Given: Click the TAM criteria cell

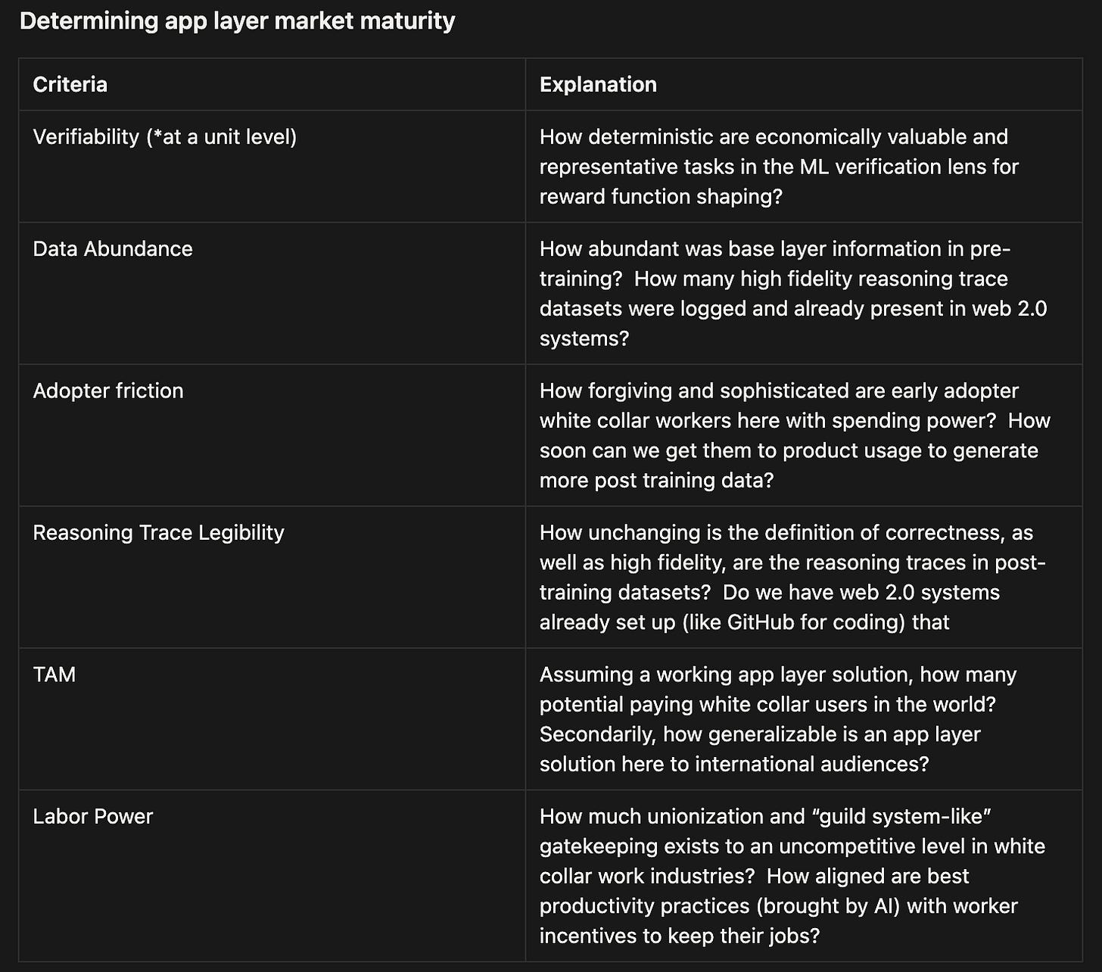Looking at the screenshot, I should [272, 719].
